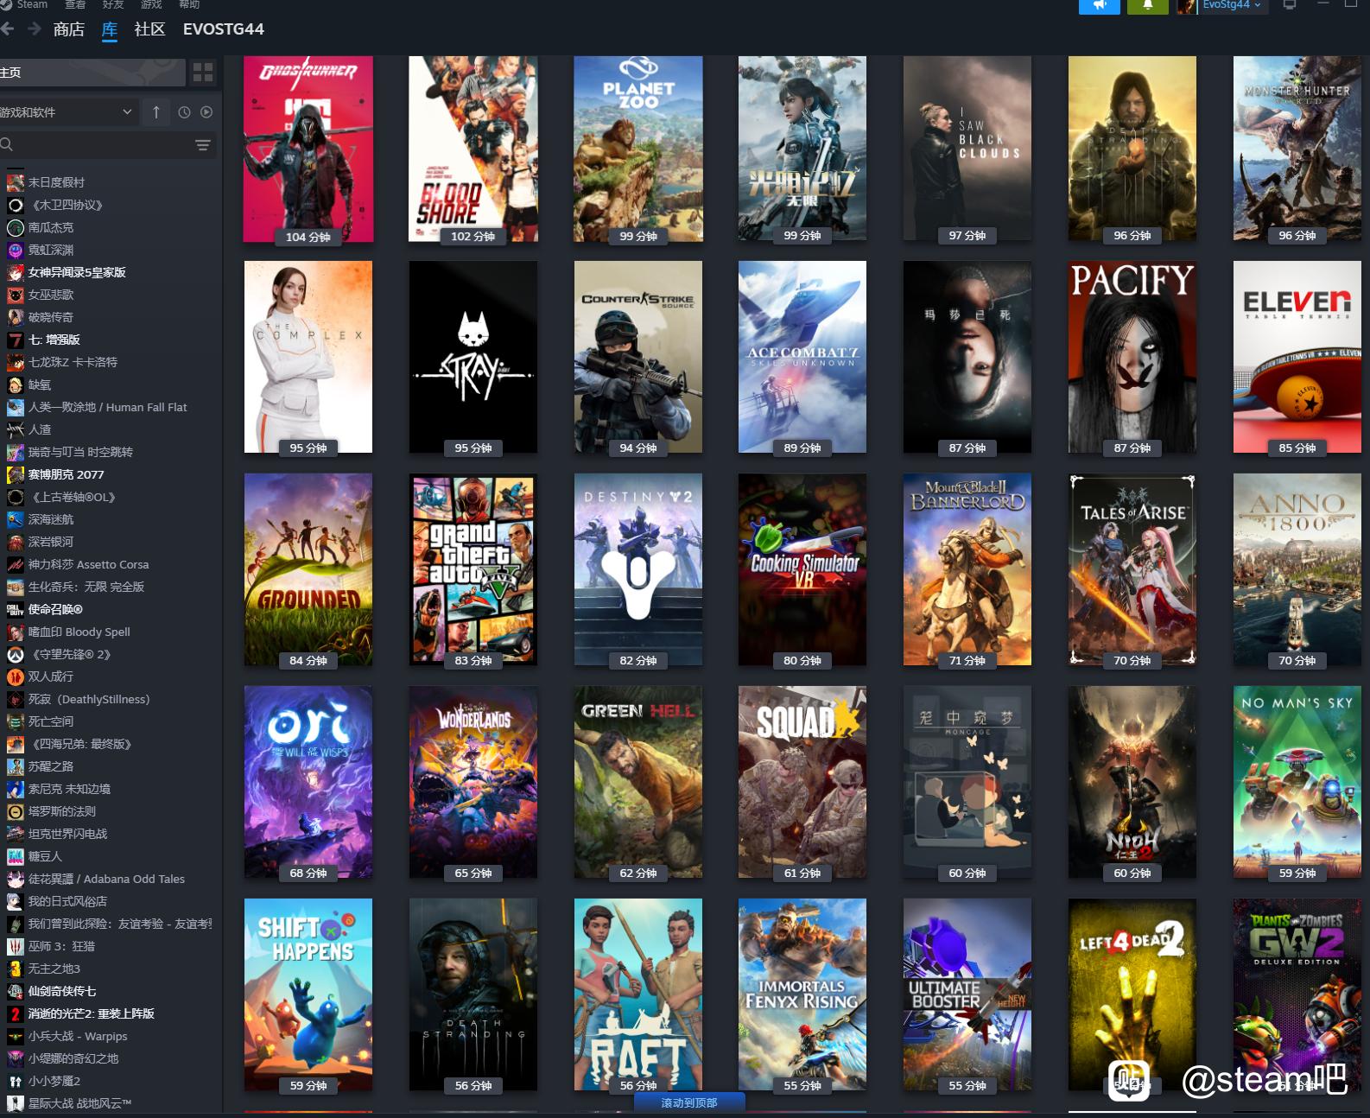Open the Stray game cover
The image size is (1370, 1118).
(x=473, y=357)
